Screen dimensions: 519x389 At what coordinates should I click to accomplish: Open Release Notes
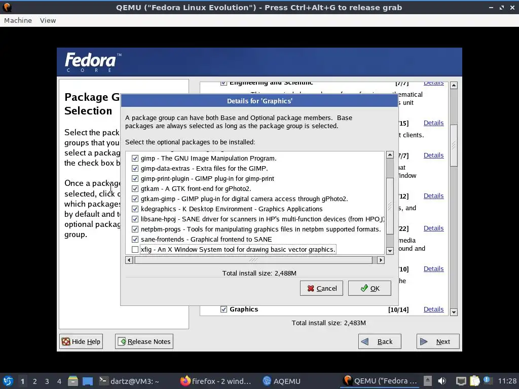point(144,341)
